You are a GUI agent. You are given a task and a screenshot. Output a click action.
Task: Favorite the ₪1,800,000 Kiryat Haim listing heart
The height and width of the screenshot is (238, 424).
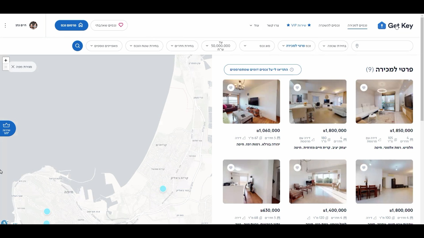tap(297, 88)
